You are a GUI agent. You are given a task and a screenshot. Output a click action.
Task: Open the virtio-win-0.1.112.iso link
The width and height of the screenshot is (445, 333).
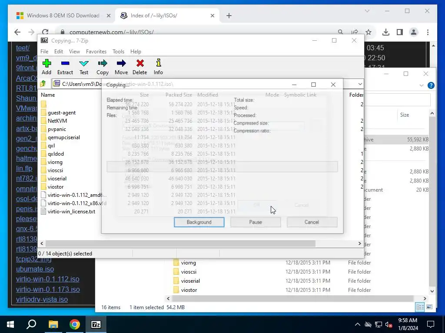48,279
